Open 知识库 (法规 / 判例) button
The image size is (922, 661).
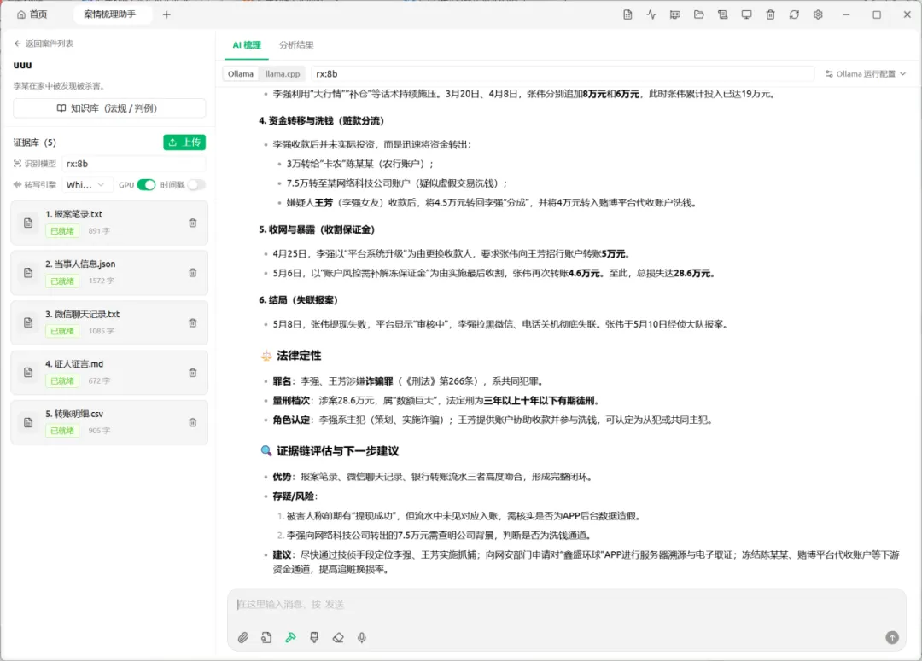[109, 108]
